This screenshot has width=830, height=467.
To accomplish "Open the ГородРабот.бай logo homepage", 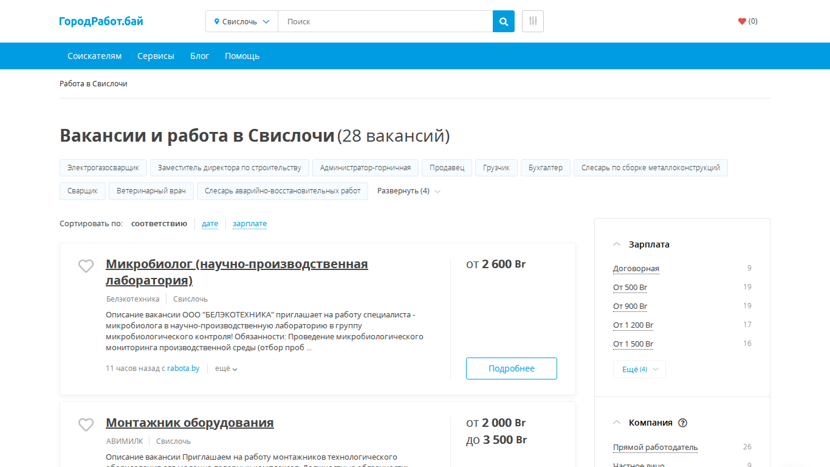I will tap(101, 21).
